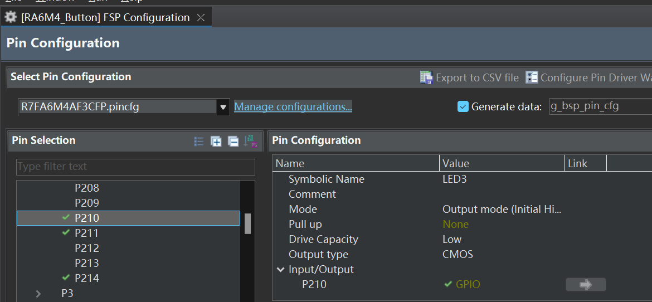Image resolution: width=652 pixels, height=302 pixels.
Task: Open the Output type value CMOS
Action: tap(458, 254)
